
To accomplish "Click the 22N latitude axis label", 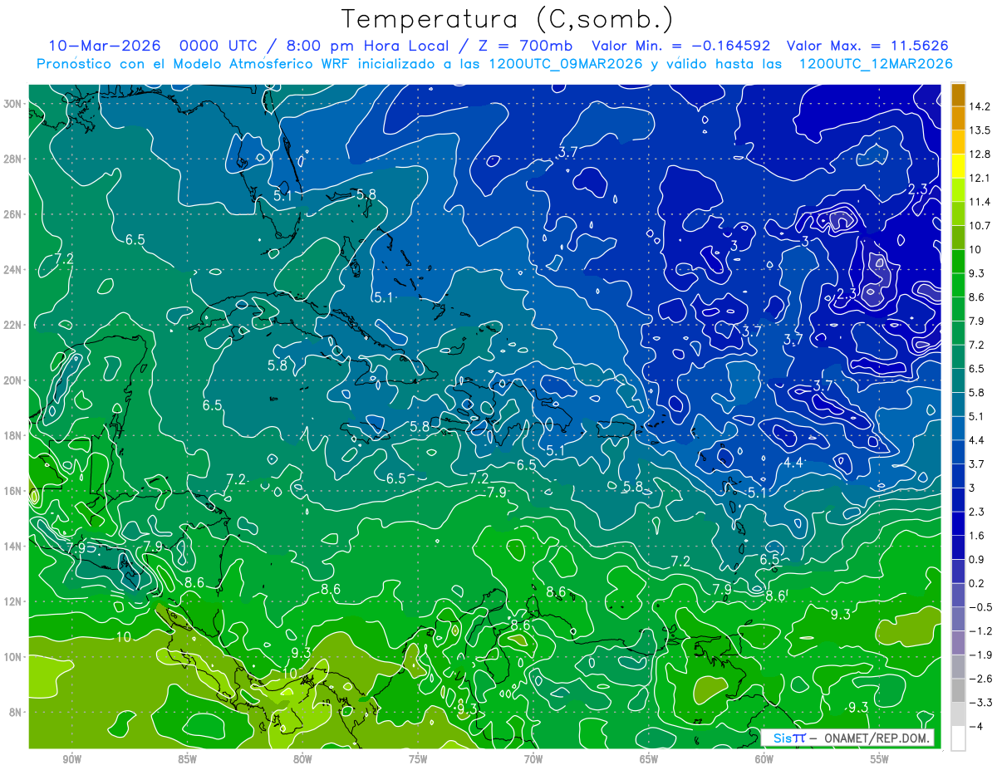I will (13, 325).
